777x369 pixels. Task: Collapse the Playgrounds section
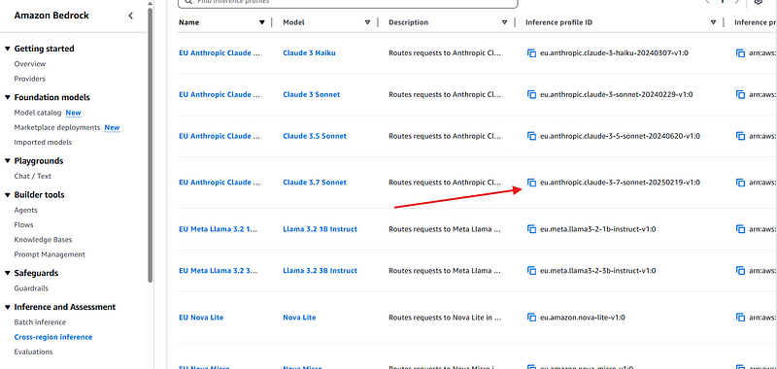8,161
